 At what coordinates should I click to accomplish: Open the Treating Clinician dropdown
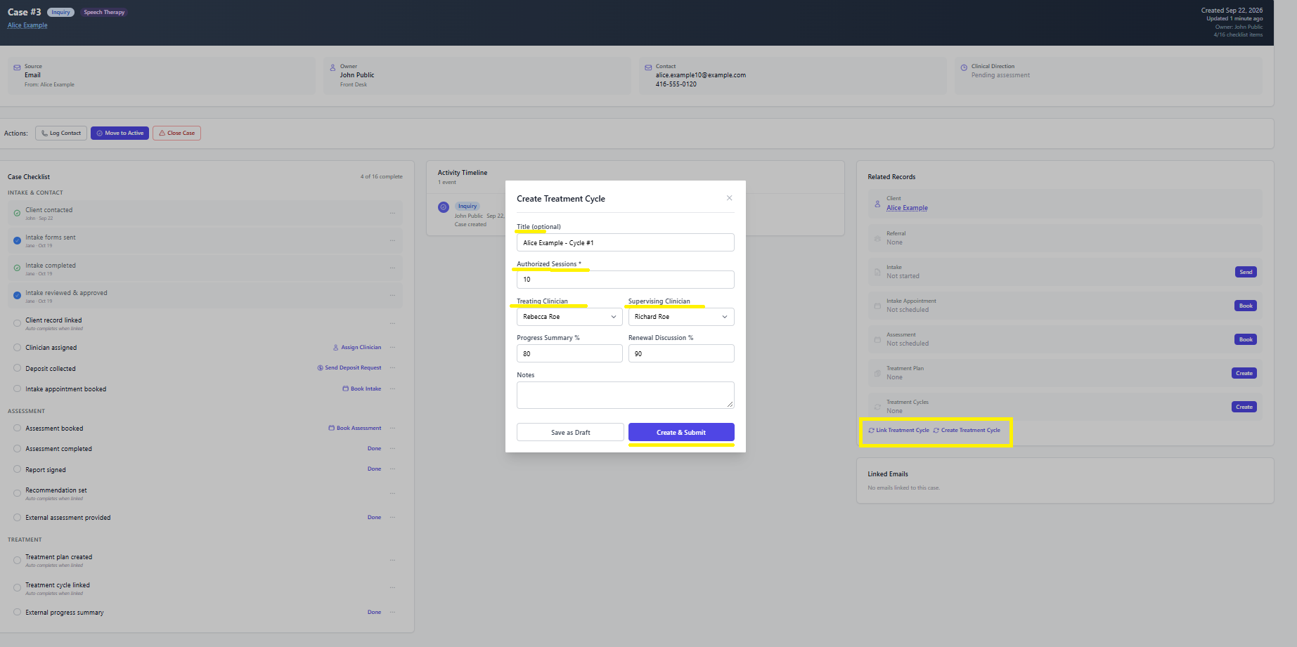point(569,317)
